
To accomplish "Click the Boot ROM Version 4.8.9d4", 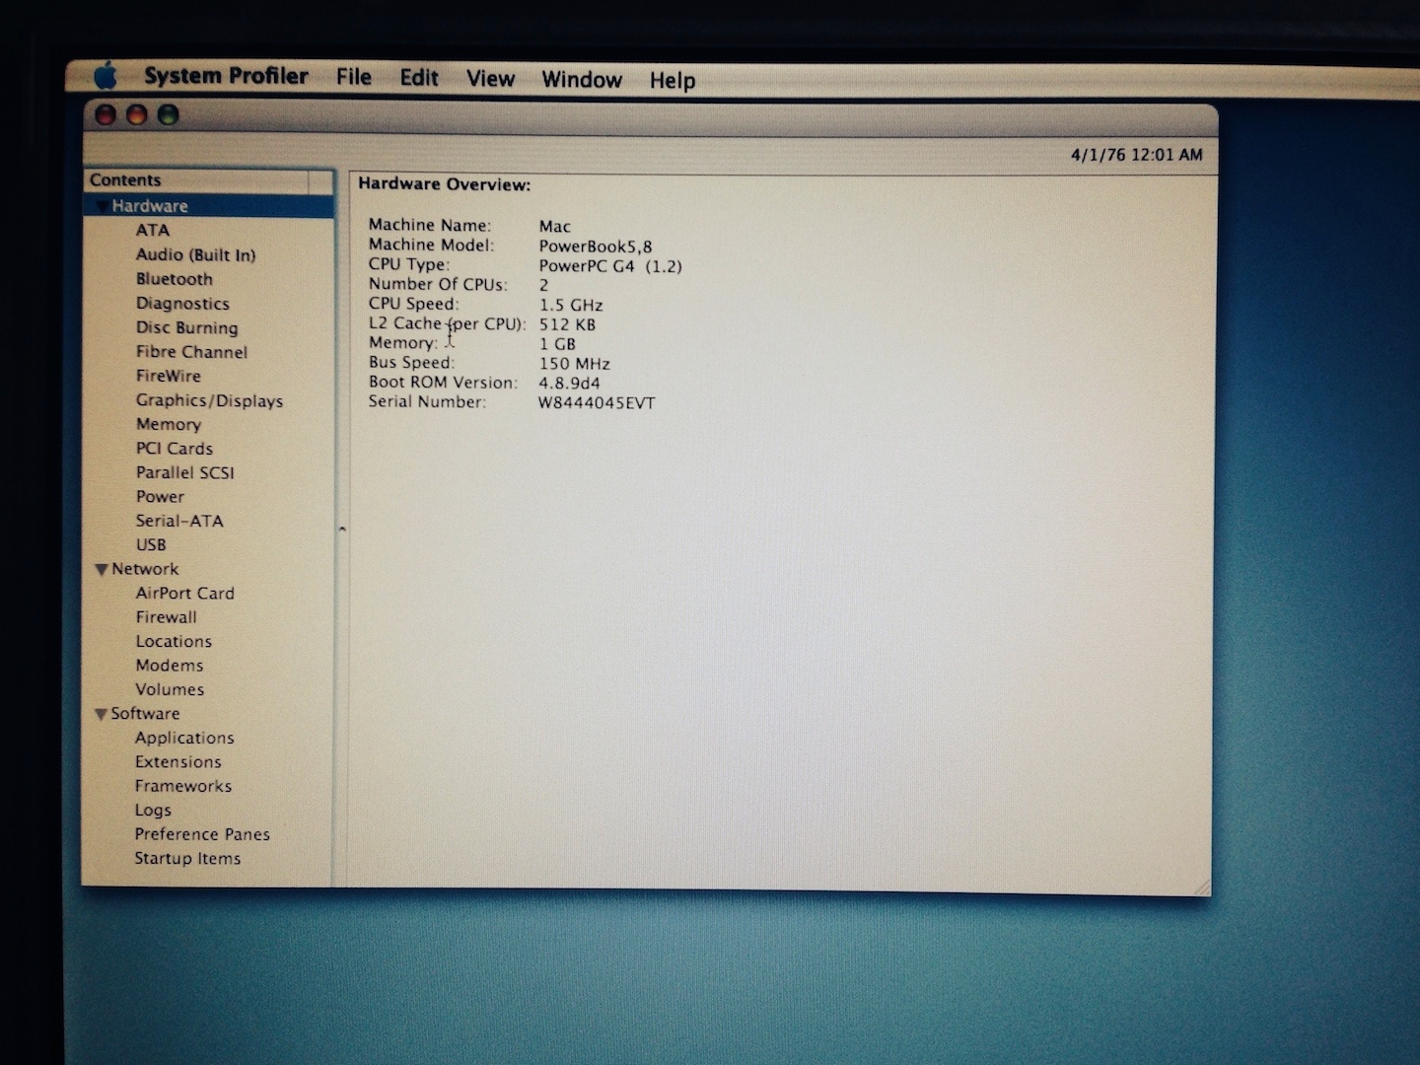I will click(x=569, y=384).
